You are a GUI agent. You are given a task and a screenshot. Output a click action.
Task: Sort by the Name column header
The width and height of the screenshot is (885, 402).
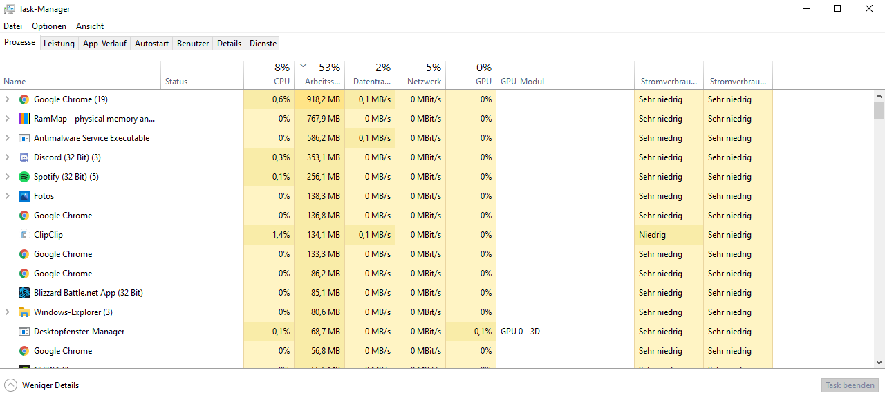click(x=80, y=75)
